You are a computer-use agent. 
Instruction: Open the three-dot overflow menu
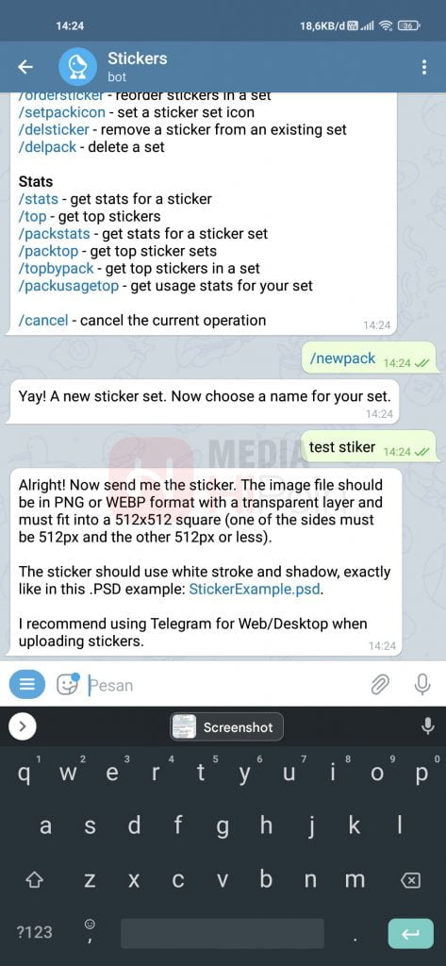point(423,67)
